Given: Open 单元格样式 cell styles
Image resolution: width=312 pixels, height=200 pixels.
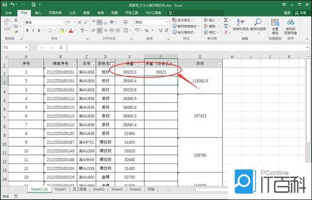Looking at the screenshot, I should tap(184, 32).
